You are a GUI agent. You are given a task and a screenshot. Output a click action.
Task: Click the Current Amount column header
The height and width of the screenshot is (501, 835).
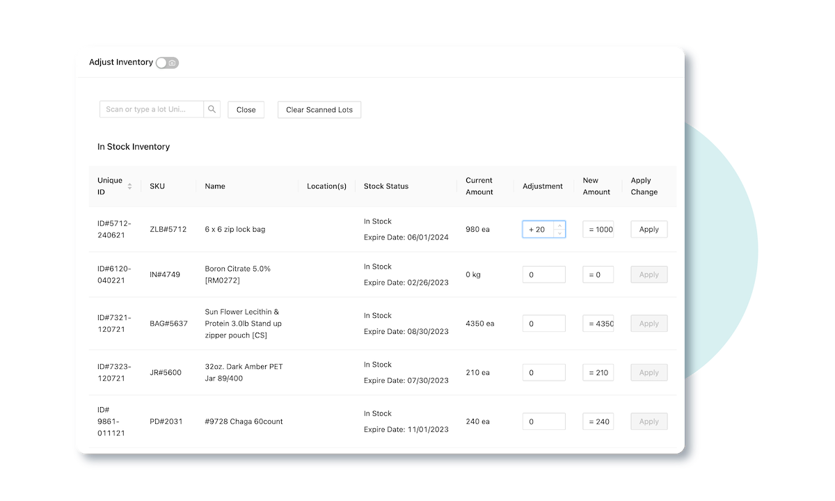tap(479, 186)
